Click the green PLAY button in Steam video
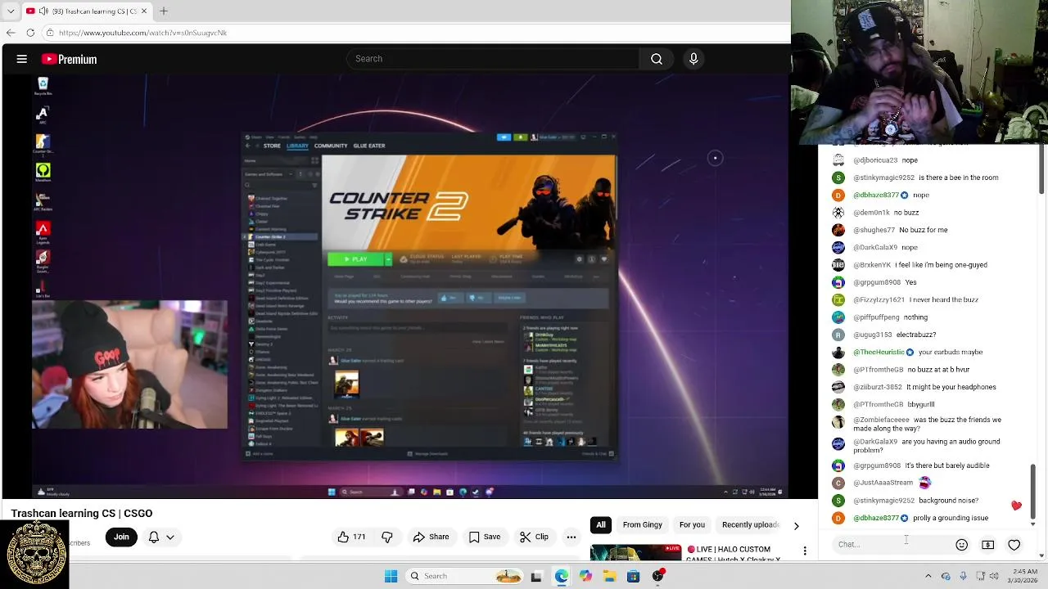1048x589 pixels. coord(355,259)
